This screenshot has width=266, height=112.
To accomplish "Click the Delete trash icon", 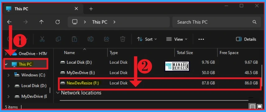I will pos(122,39).
